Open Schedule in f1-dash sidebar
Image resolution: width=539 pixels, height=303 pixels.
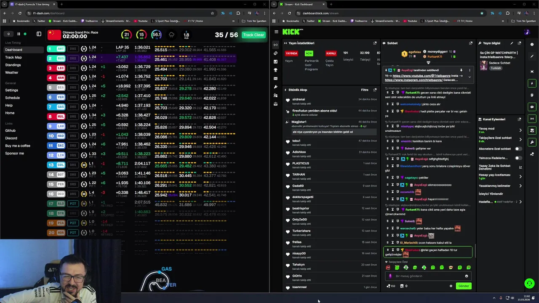(x=13, y=98)
